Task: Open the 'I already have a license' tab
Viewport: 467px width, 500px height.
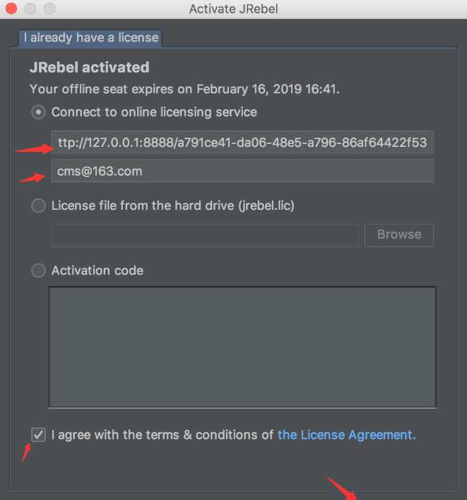Action: coord(91,37)
